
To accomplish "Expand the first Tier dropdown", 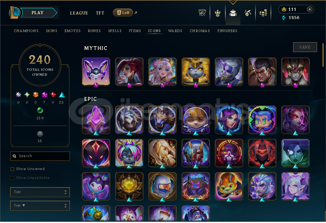I will (x=40, y=192).
